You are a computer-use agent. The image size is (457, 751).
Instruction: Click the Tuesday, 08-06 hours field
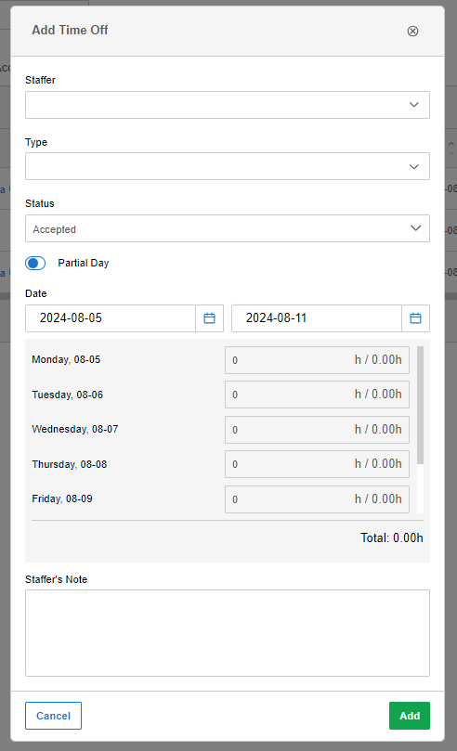317,395
